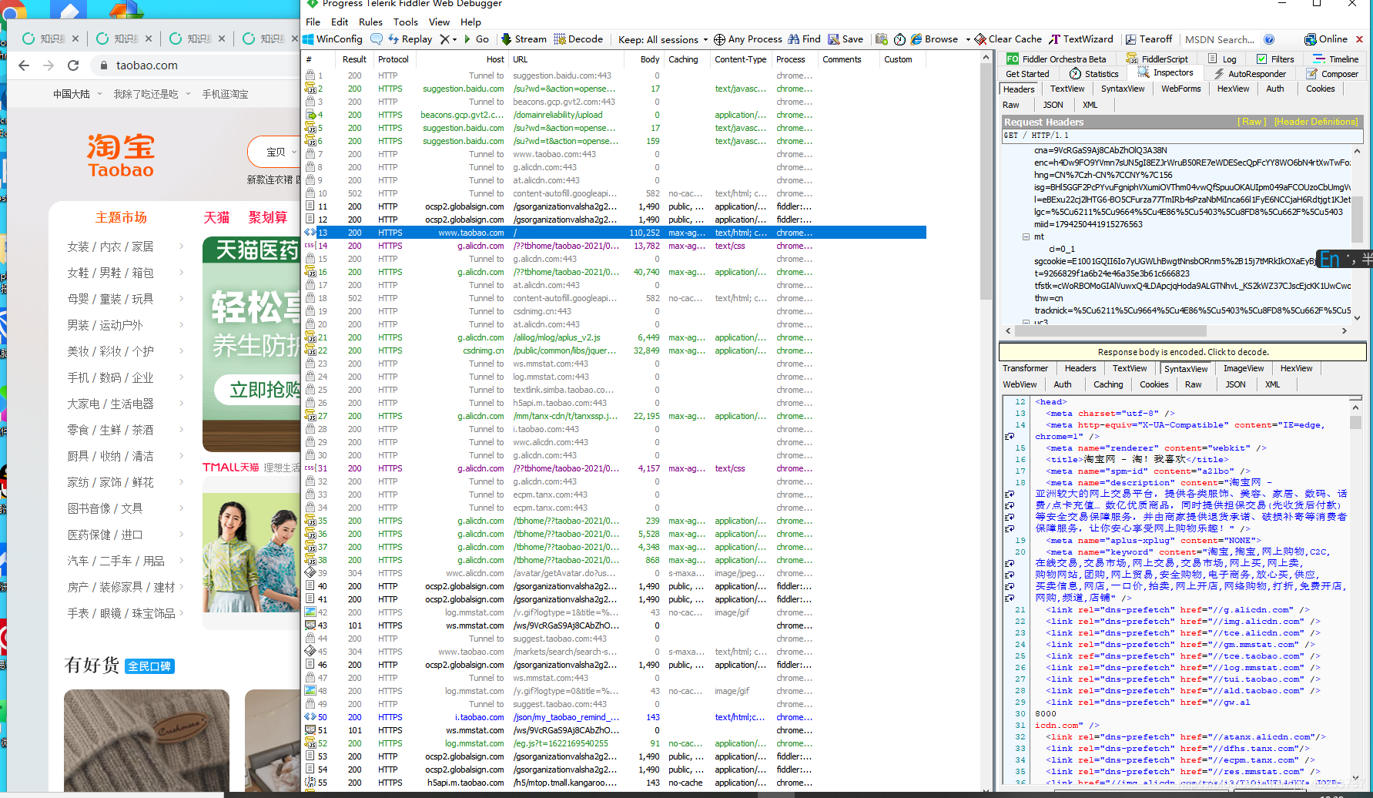Viewport: 1373px width, 798px height.
Task: Open the TextWizard tool
Action: (x=1081, y=39)
